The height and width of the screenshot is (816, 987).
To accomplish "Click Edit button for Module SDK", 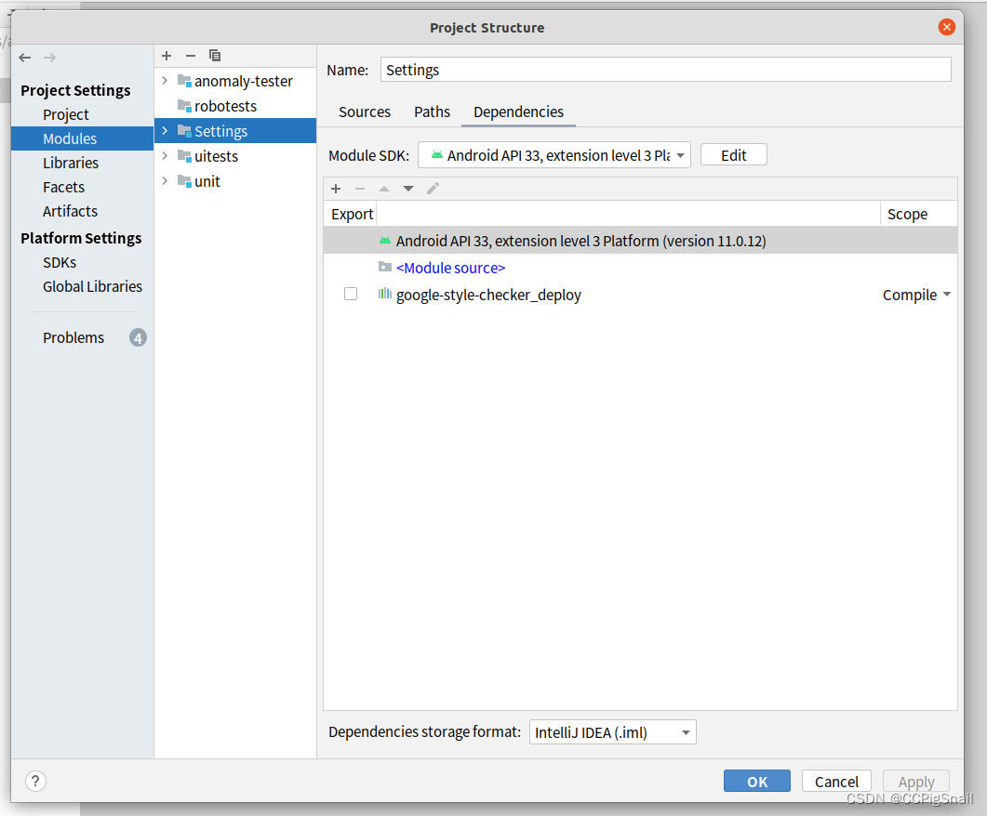I will (733, 155).
